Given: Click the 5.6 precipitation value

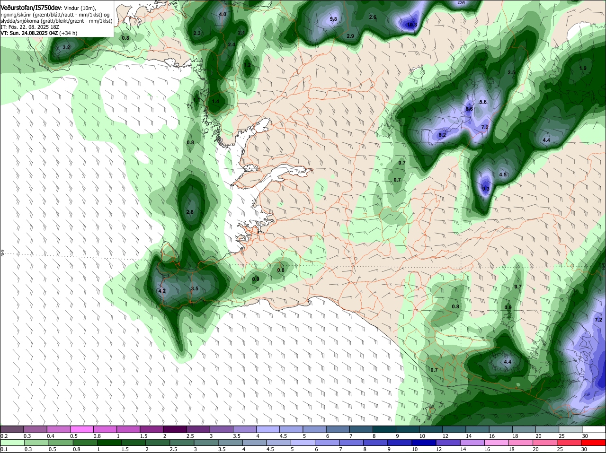Looking at the screenshot, I should pyautogui.click(x=483, y=102).
